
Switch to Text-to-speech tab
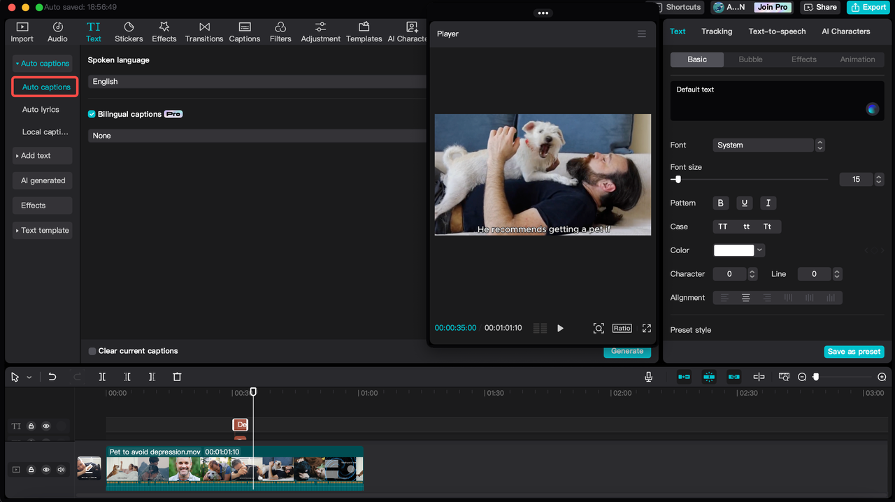pos(777,31)
